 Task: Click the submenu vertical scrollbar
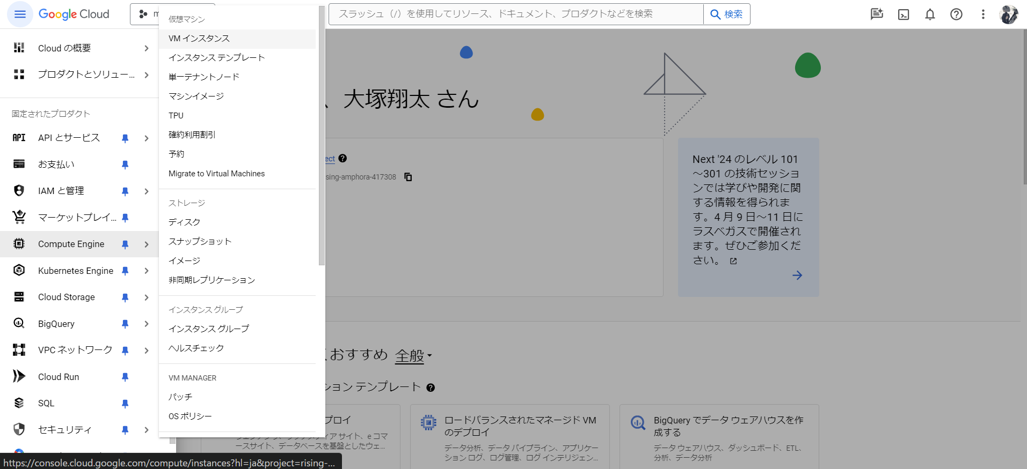pos(322,136)
